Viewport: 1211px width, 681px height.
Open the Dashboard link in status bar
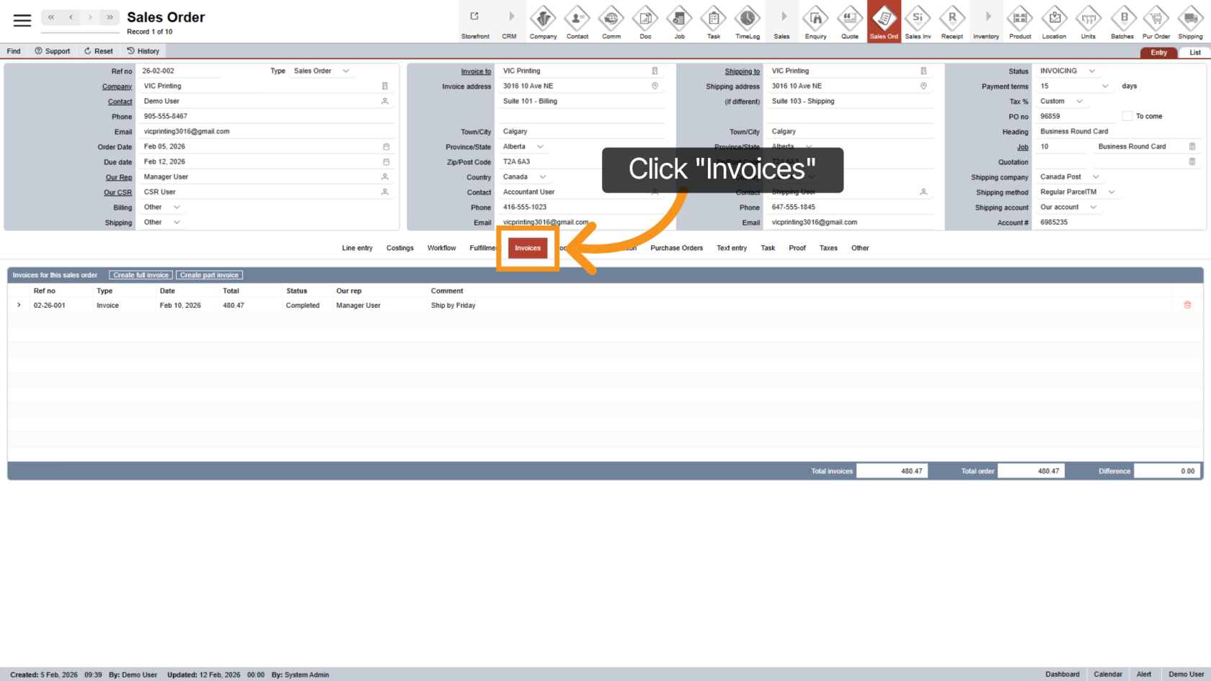1062,675
